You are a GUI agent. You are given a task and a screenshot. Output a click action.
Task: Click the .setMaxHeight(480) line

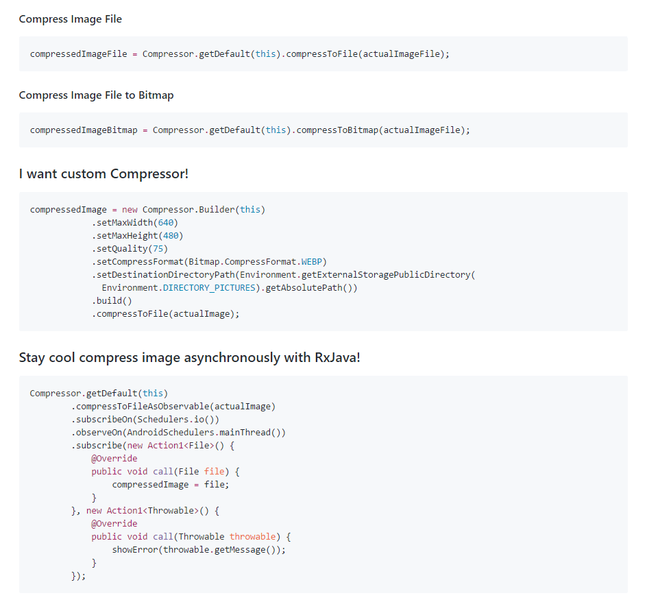tap(138, 235)
